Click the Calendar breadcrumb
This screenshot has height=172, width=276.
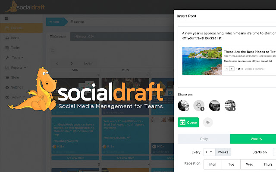click(77, 22)
